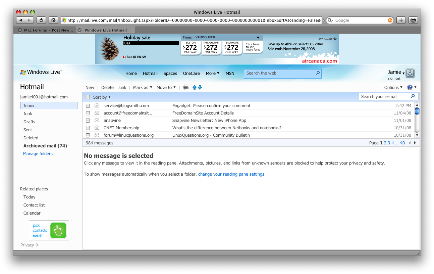Check the box for Snapvine Newsletter message
The height and width of the screenshot is (274, 434).
pyautogui.click(x=88, y=121)
